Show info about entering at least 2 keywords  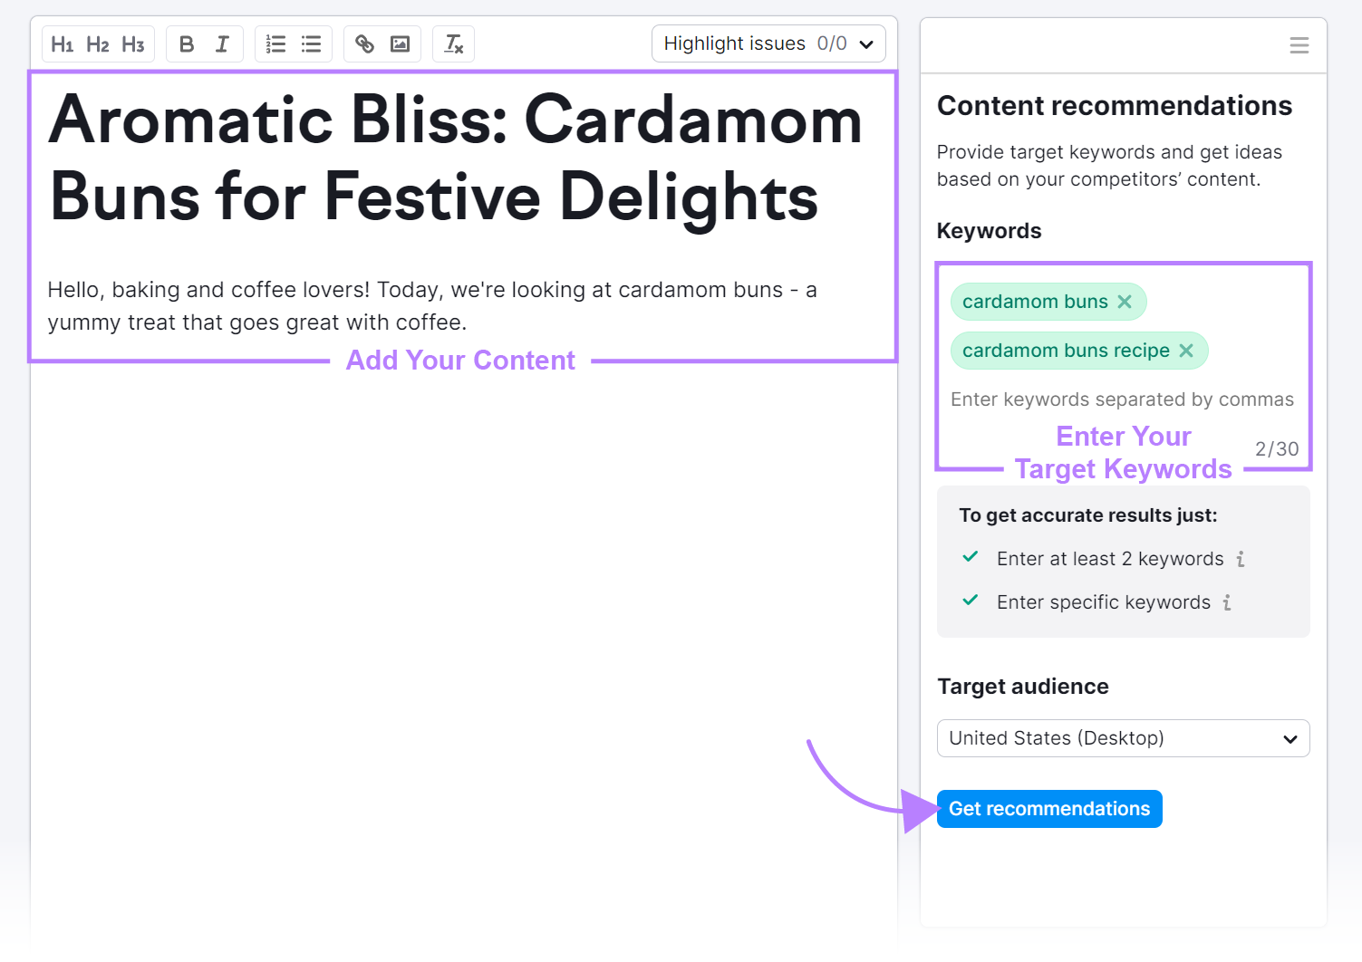[x=1241, y=559]
